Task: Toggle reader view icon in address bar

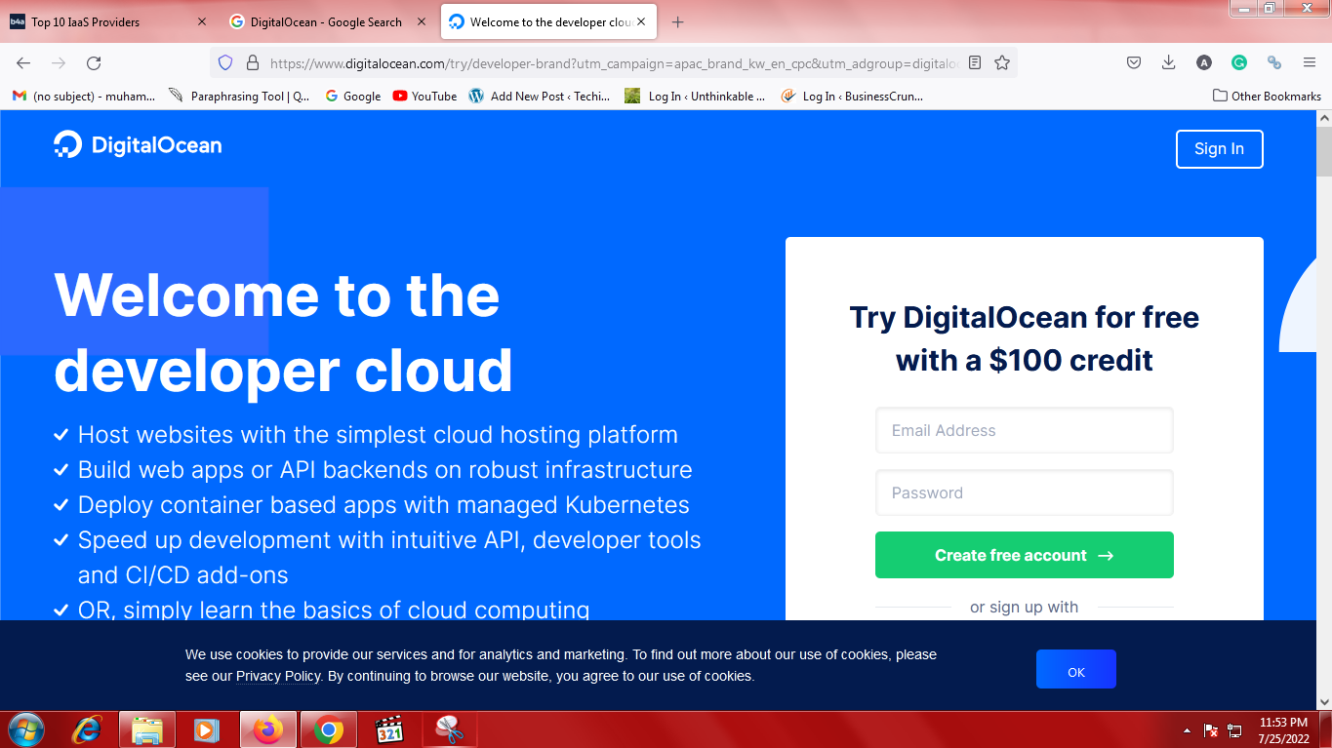Action: pos(975,62)
